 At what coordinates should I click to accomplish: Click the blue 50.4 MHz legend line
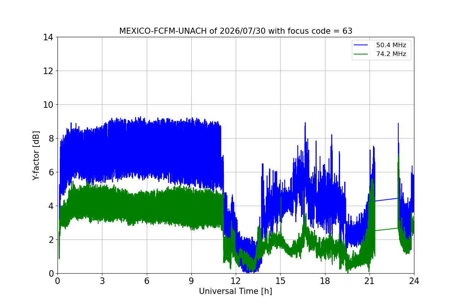(x=361, y=45)
